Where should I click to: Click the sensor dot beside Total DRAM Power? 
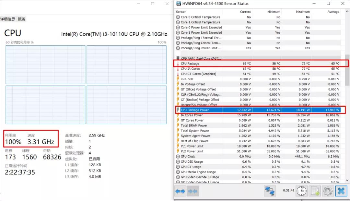coord(178,125)
